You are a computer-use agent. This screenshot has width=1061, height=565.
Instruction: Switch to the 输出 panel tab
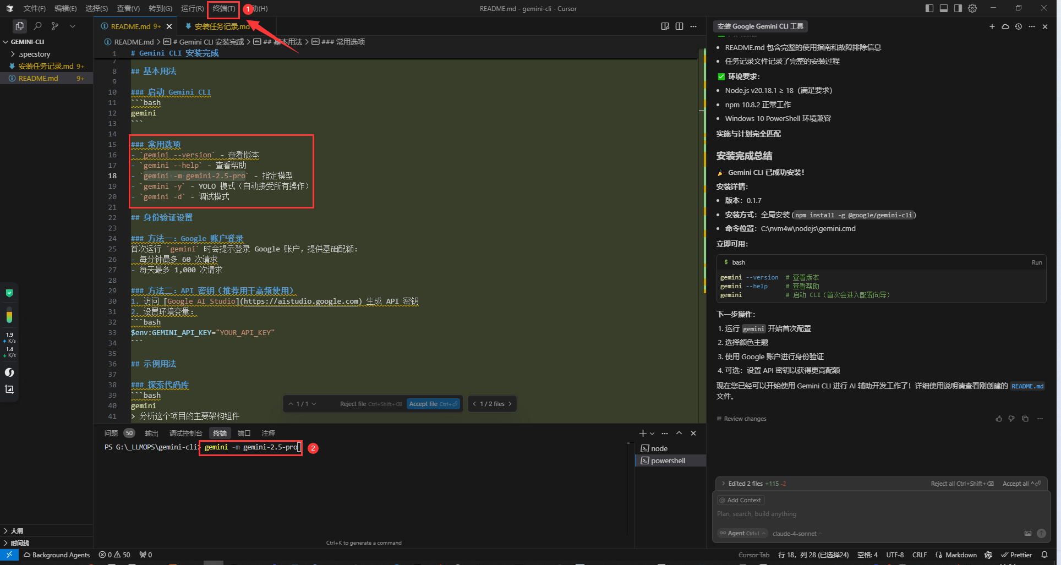click(x=151, y=433)
